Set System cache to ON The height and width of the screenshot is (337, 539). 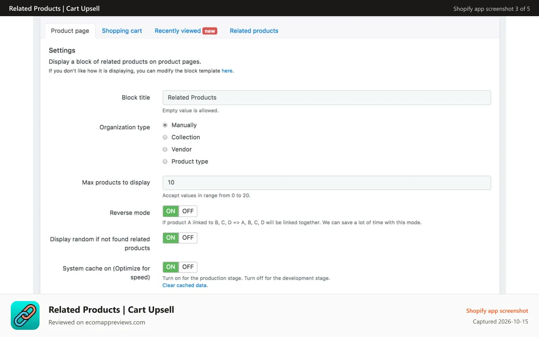[x=171, y=267]
